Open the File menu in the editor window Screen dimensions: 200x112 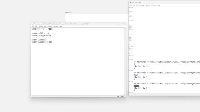click(x=32, y=26)
